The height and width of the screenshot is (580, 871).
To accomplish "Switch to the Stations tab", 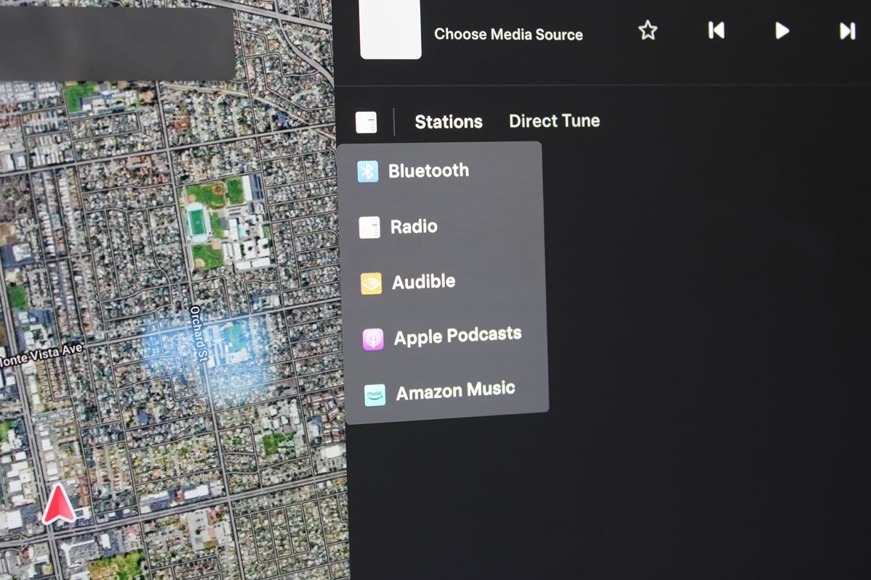I will 448,122.
